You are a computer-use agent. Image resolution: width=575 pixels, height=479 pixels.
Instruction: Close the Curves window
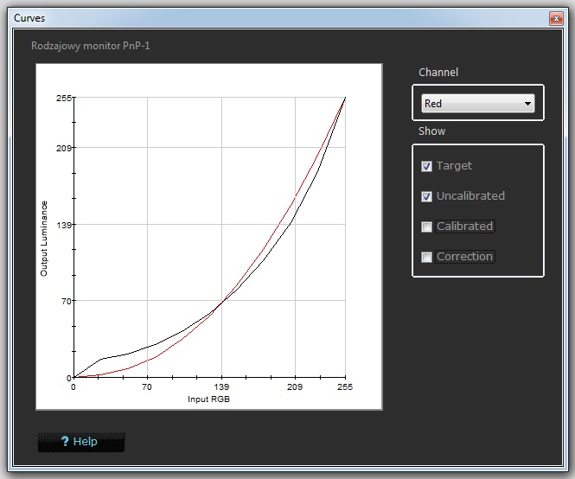(x=556, y=18)
